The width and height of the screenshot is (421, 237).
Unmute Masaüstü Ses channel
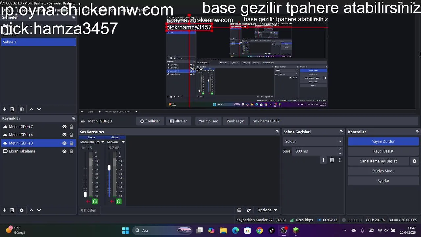[88, 201]
